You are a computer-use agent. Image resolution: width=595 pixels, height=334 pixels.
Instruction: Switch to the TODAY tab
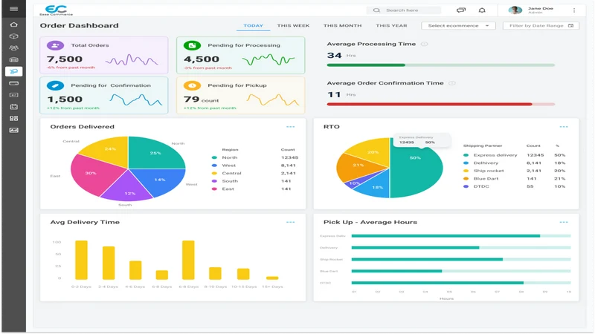tap(253, 26)
